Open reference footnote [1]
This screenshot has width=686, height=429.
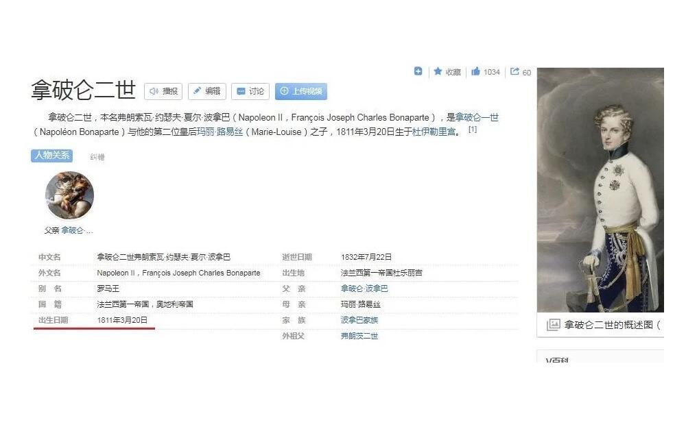click(x=473, y=130)
